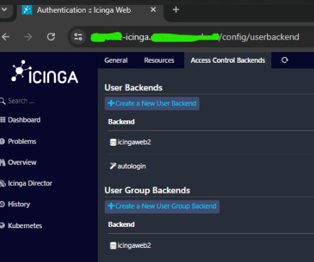Click the Overview binoculars icon
Image resolution: width=314 pixels, height=262 pixels.
pyautogui.click(x=3, y=163)
